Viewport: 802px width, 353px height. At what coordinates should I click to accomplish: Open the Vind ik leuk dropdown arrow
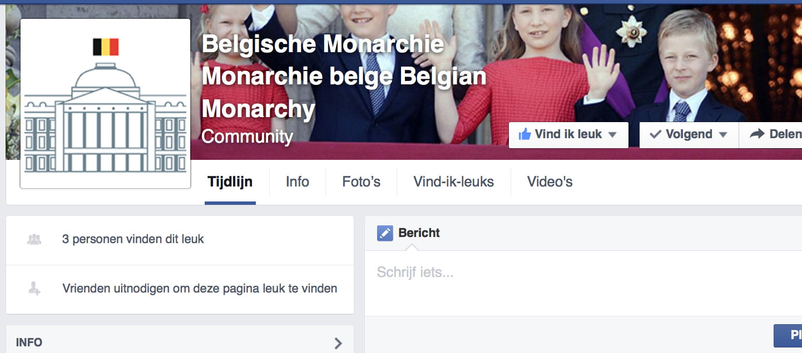[x=612, y=135]
